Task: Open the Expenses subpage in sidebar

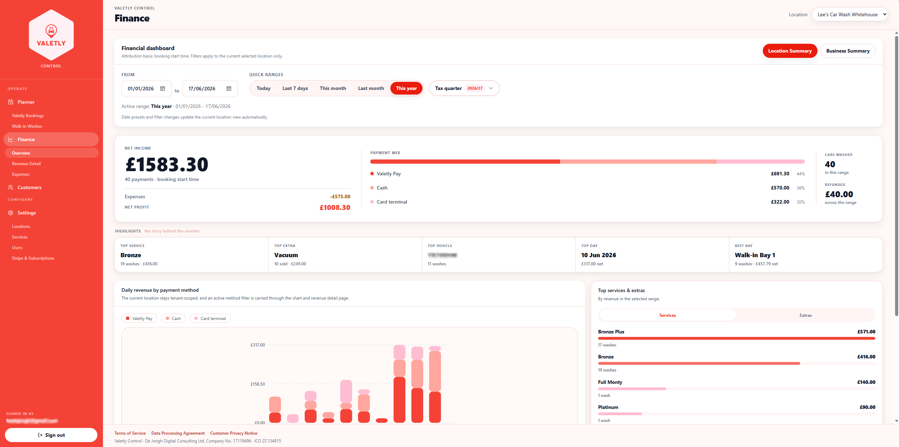Action: coord(20,174)
